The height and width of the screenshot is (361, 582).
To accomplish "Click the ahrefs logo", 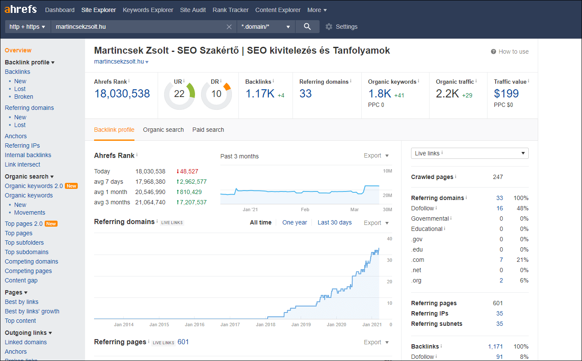I will pyautogui.click(x=21, y=9).
